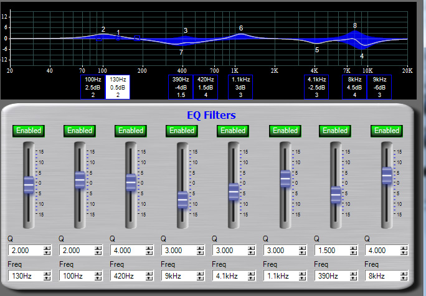Click the Freq field showing 420Hz
The image size is (426, 296).
coord(128,274)
